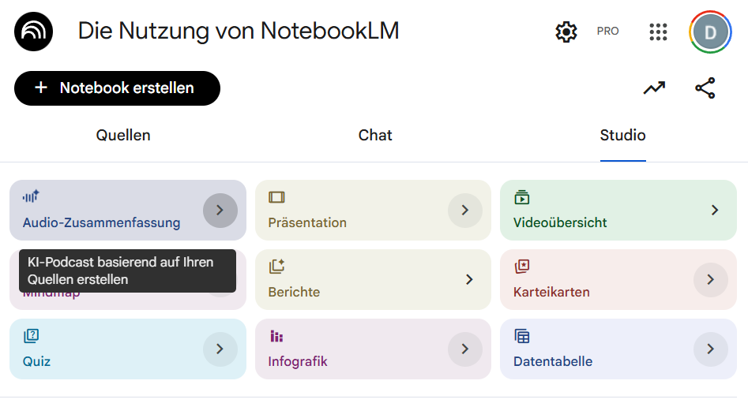Click the Audio-Zusammenfassung waveform icon

coord(31,196)
